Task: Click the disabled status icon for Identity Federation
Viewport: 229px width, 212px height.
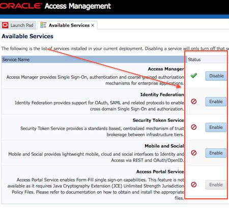Action: pos(194,102)
